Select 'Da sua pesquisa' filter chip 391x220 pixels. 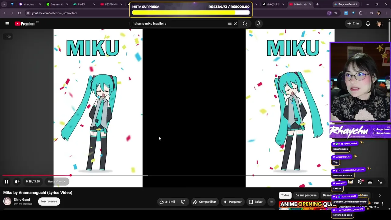(x=306, y=195)
